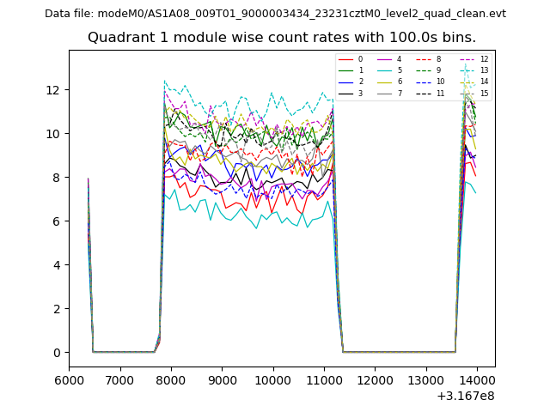Click the y-axis tick label 6
The width and height of the screenshot is (550, 412).
(x=55, y=221)
